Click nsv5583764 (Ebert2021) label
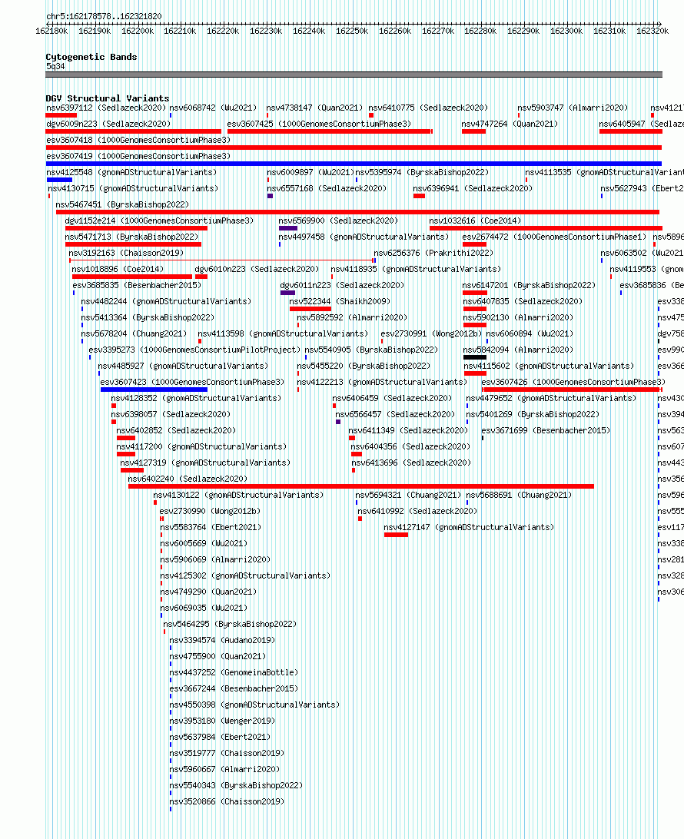 211,528
